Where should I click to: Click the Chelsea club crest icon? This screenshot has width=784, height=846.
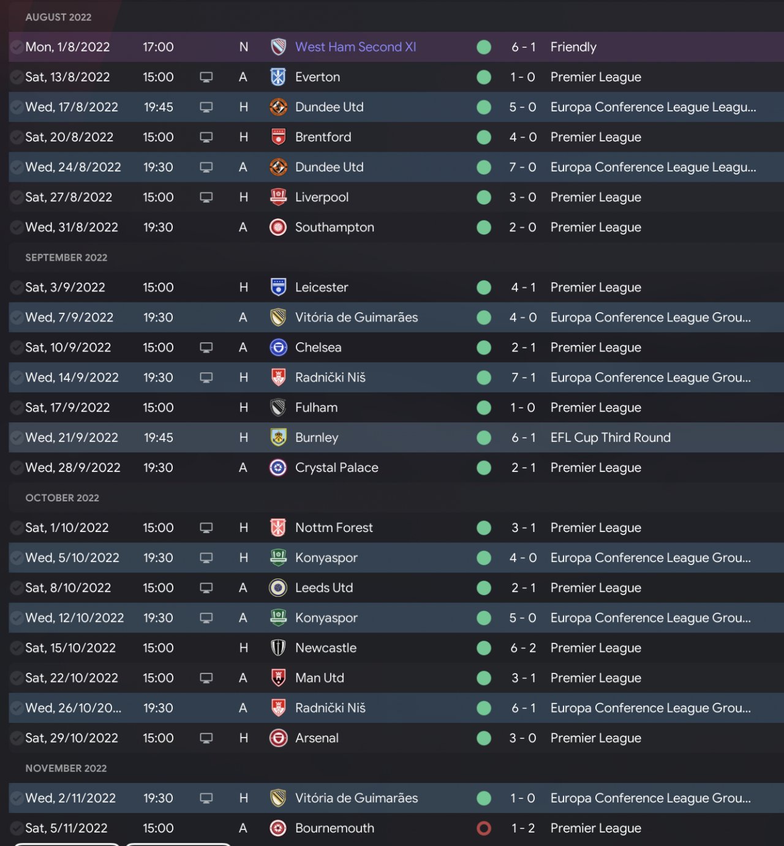[x=278, y=348]
